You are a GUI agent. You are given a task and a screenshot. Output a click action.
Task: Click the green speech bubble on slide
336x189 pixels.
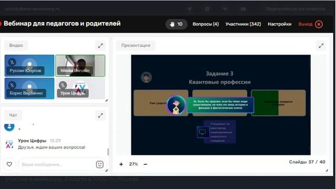point(220,105)
